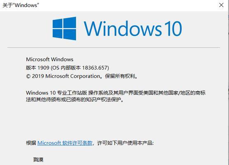Click the licensed user name 戮漠
This screenshot has height=165, width=229.
point(38,160)
